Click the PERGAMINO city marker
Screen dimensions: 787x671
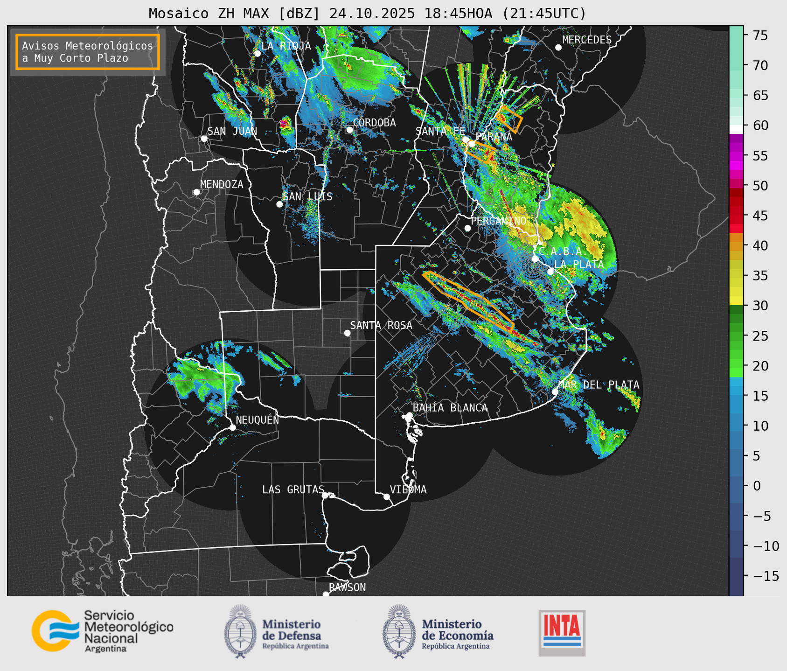(467, 228)
